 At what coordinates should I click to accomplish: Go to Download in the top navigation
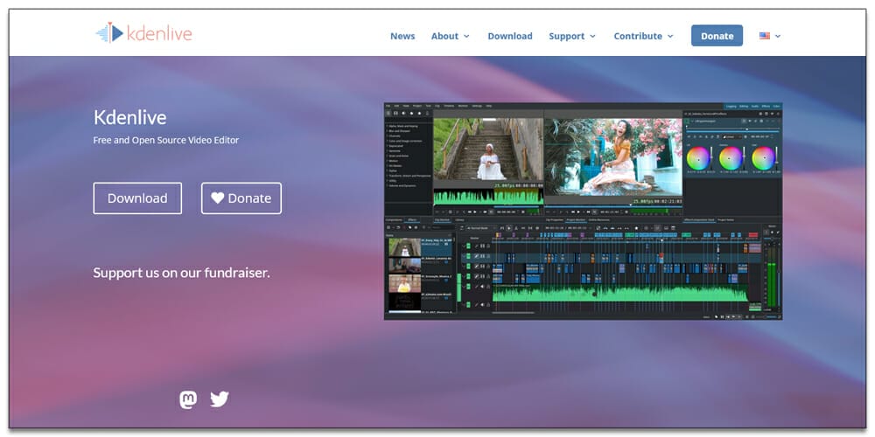510,36
